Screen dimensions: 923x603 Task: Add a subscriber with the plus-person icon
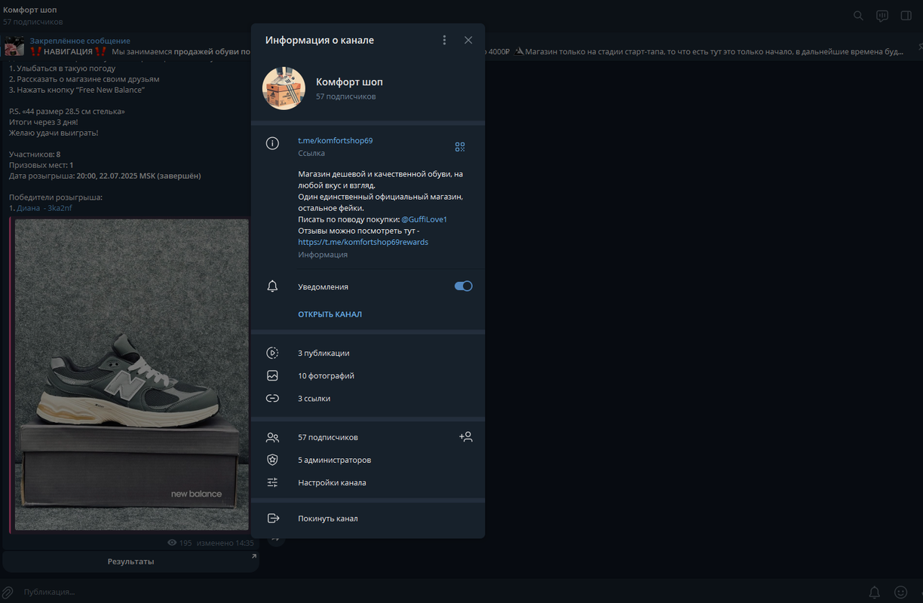(x=465, y=436)
